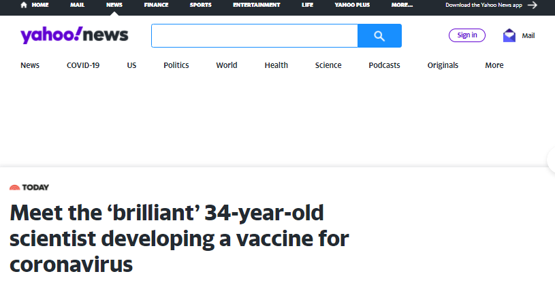Expand the More section dropdown
The width and height of the screenshot is (555, 291).
494,65
